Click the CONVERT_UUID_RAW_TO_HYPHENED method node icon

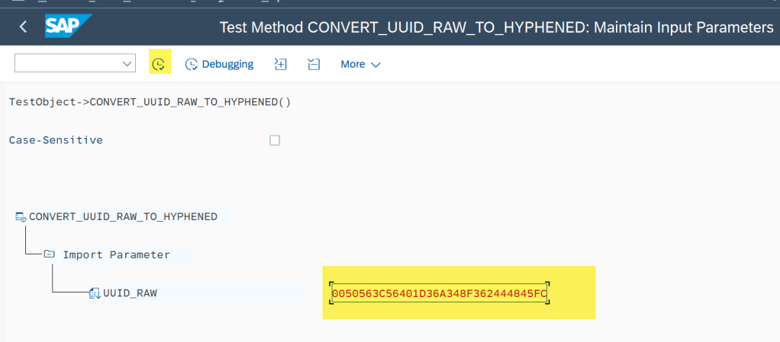(21, 217)
